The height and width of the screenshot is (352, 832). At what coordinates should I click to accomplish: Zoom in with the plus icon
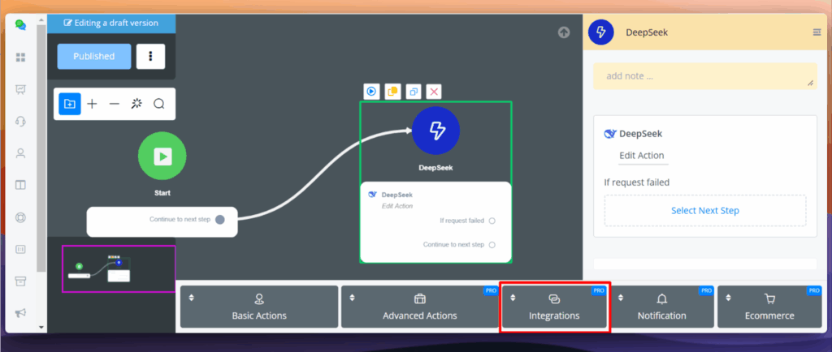click(x=92, y=104)
